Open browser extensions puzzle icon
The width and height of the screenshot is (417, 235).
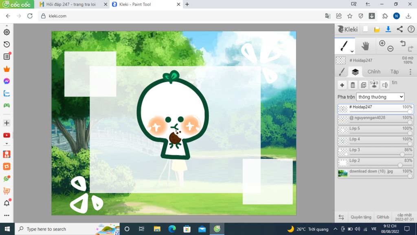385,16
